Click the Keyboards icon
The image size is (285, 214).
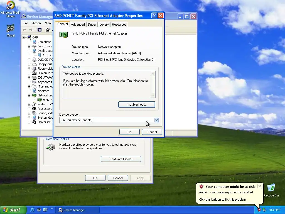pyautogui.click(x=34, y=82)
